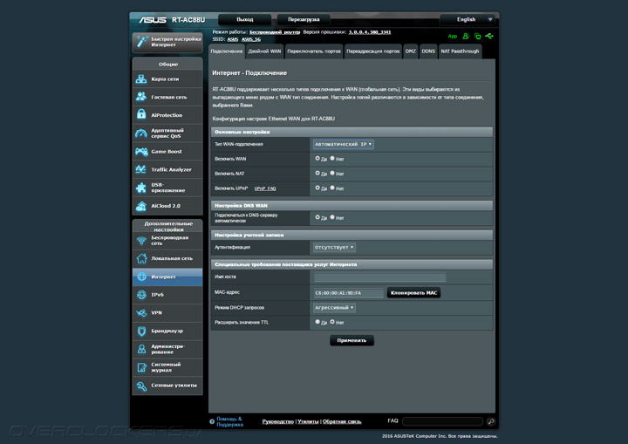Select 'Нет' for Включить NAT
Screen dimensions: 628x444
333,173
